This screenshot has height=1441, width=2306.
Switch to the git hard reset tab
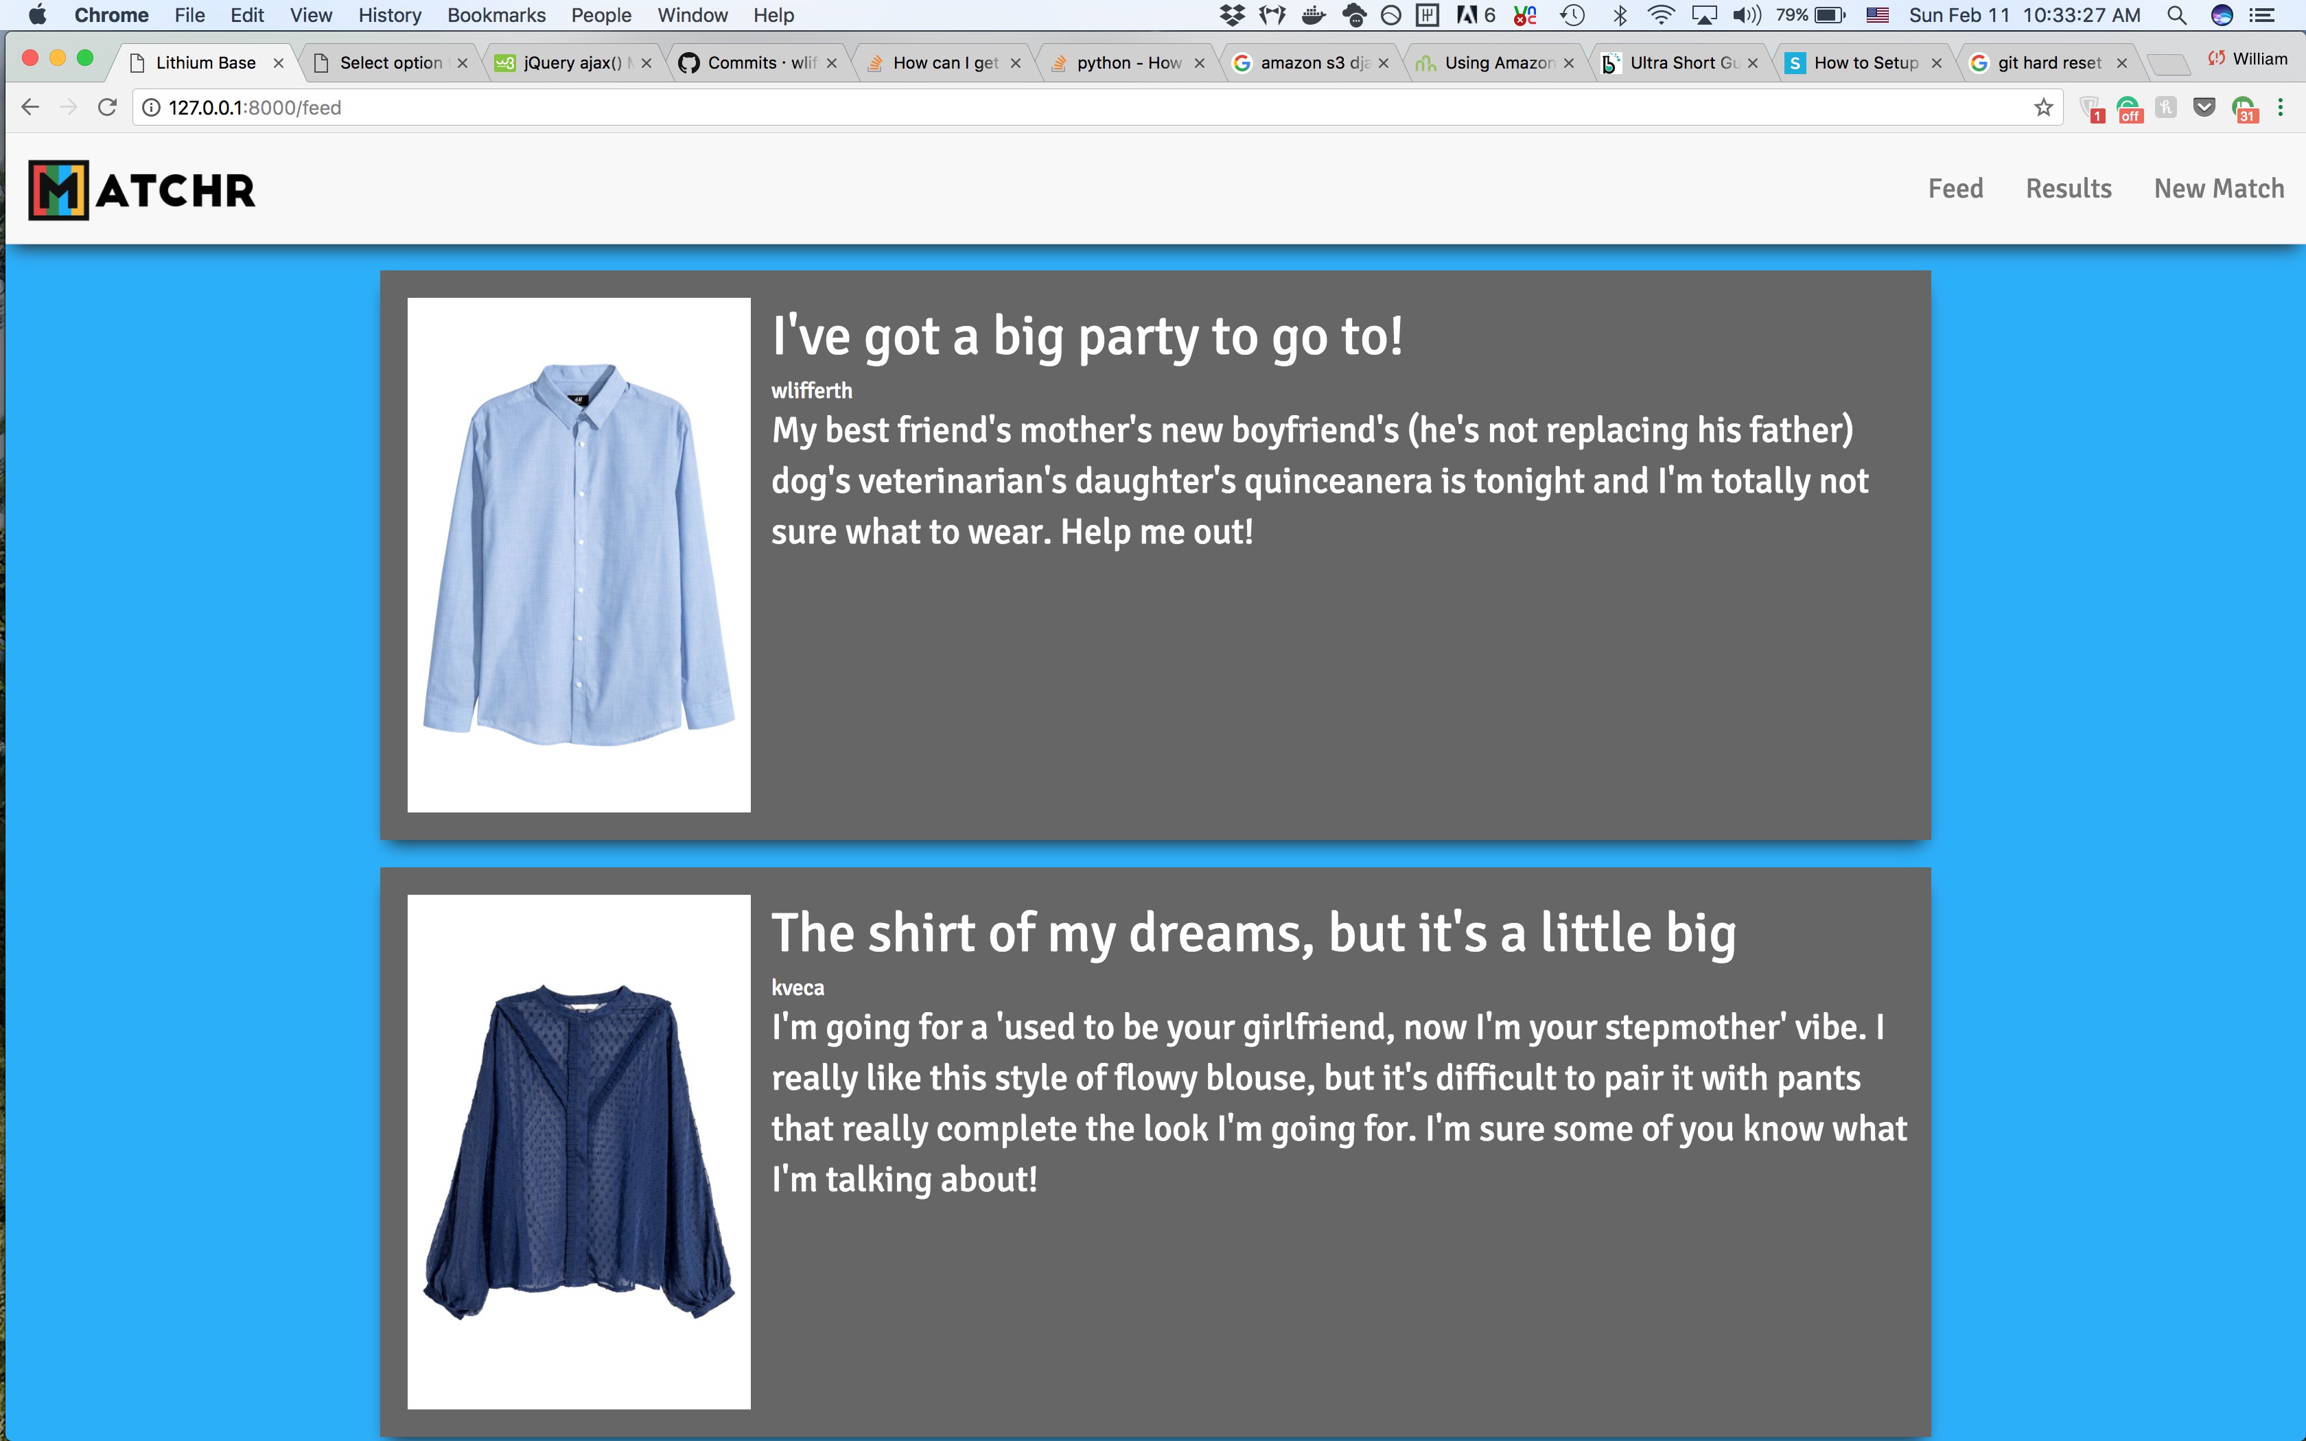(x=2049, y=63)
